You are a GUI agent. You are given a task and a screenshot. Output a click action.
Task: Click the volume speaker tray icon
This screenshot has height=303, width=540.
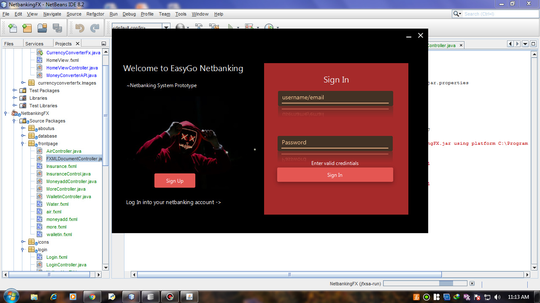[497, 297]
